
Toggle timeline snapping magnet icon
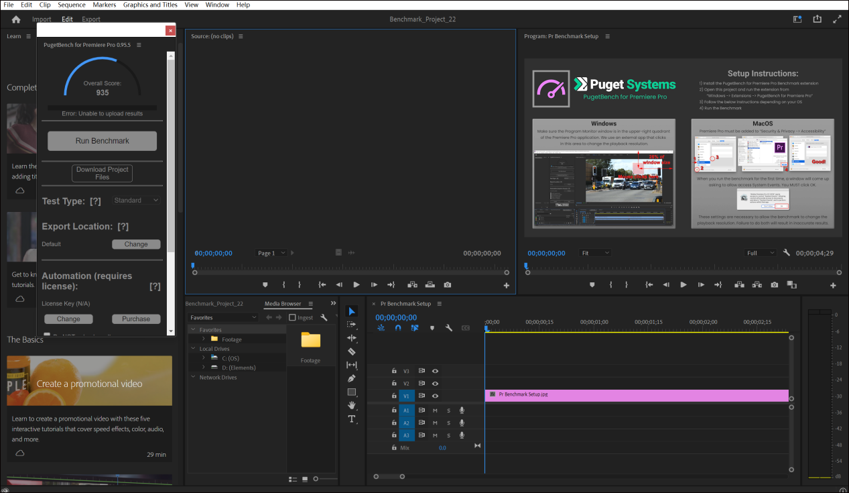pos(398,328)
